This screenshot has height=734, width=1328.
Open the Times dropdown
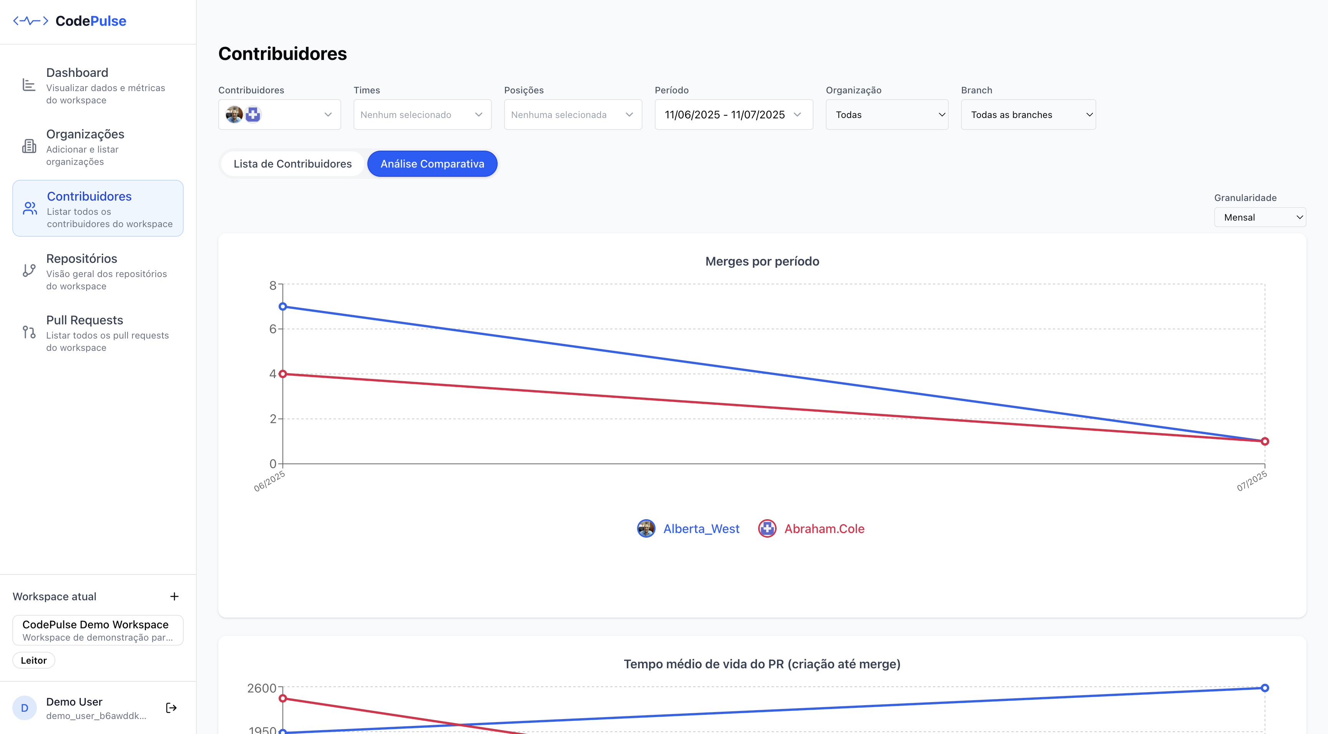(422, 115)
